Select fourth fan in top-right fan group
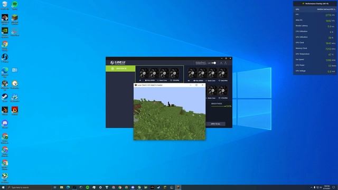 (222, 73)
